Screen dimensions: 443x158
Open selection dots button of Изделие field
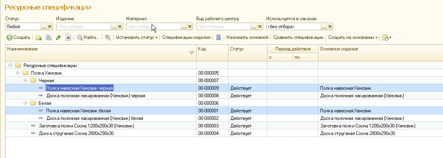tap(113, 27)
